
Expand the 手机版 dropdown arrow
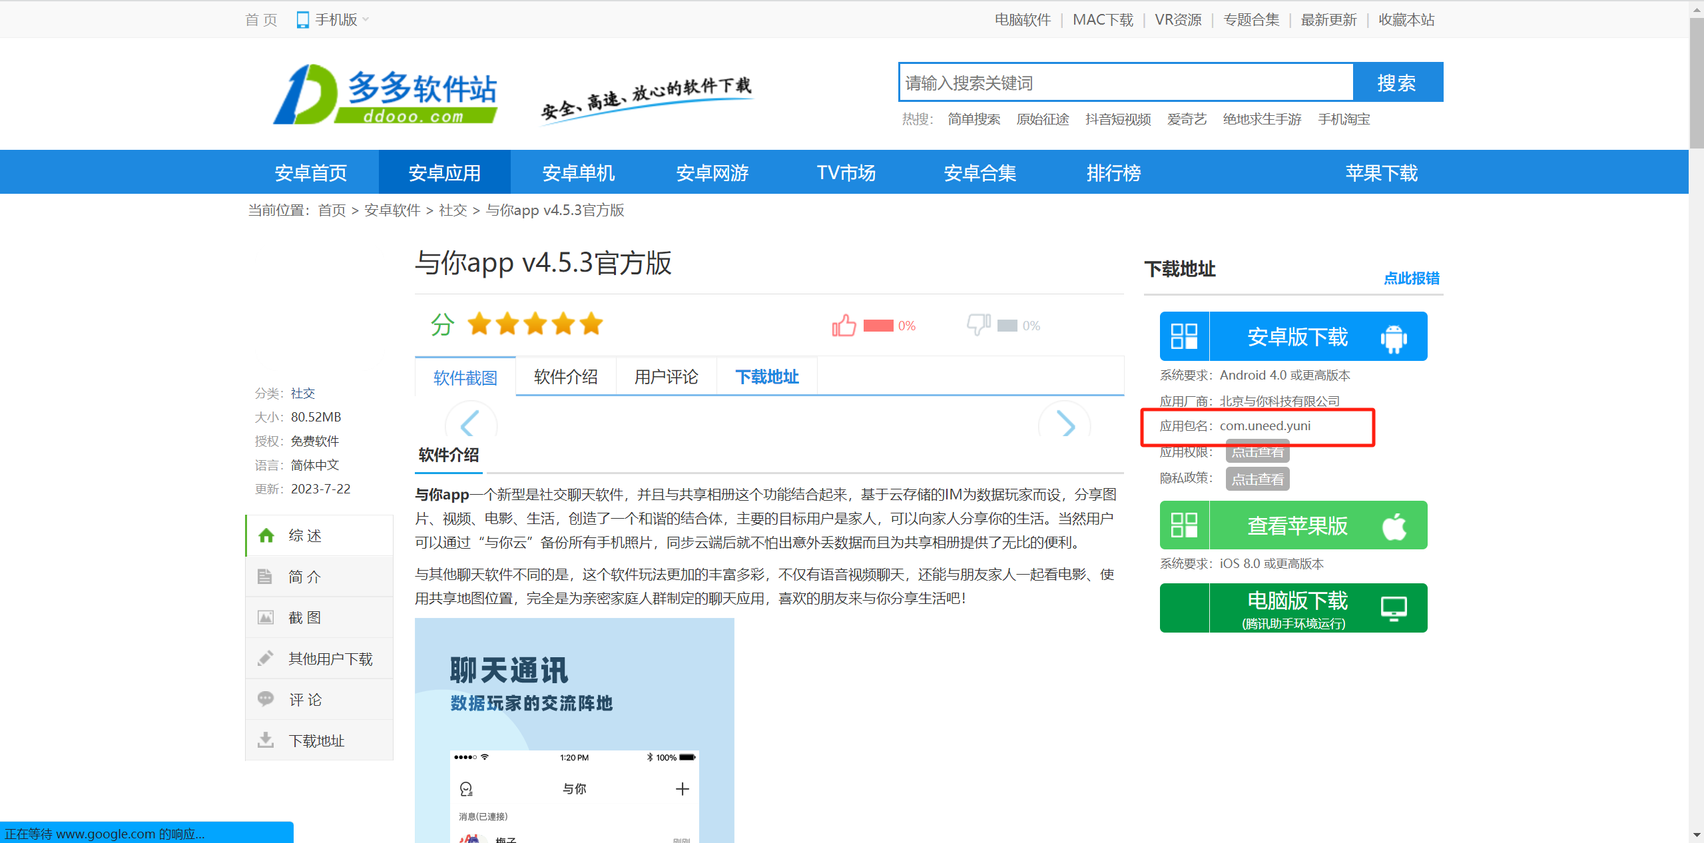point(366,20)
